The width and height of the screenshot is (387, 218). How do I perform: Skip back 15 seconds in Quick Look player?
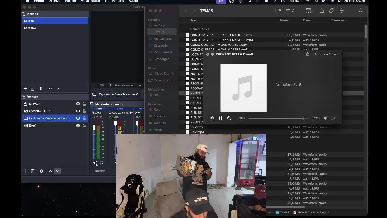212,118
